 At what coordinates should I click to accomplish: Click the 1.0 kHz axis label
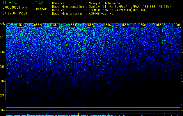pos(2,52)
